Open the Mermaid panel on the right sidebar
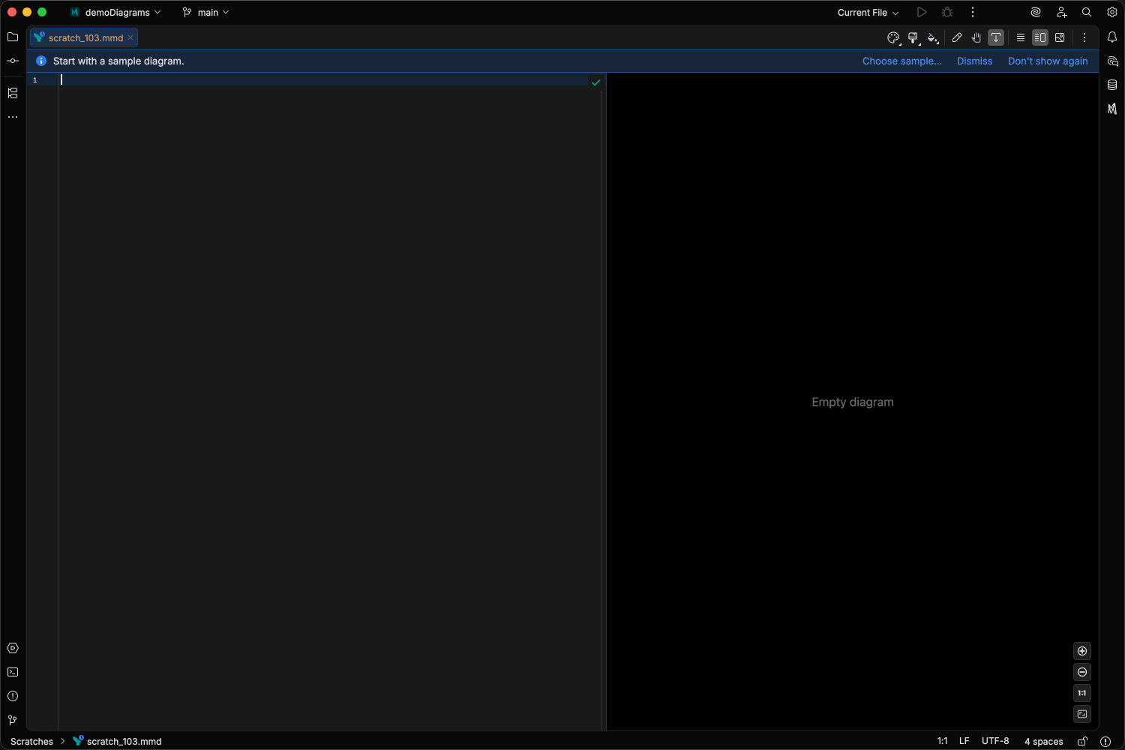Viewport: 1125px width, 750px height. click(x=1112, y=109)
